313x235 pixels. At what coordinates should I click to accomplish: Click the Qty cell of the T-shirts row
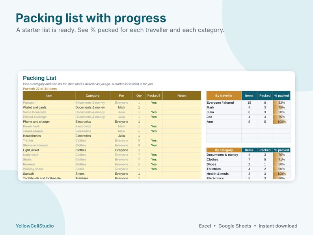139,140
